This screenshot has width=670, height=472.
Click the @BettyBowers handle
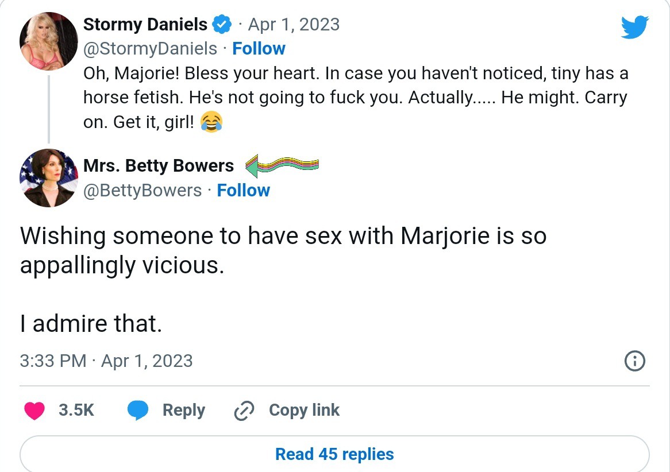click(x=143, y=190)
